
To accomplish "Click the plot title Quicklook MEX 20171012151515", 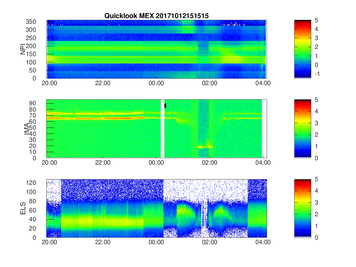I will [156, 16].
